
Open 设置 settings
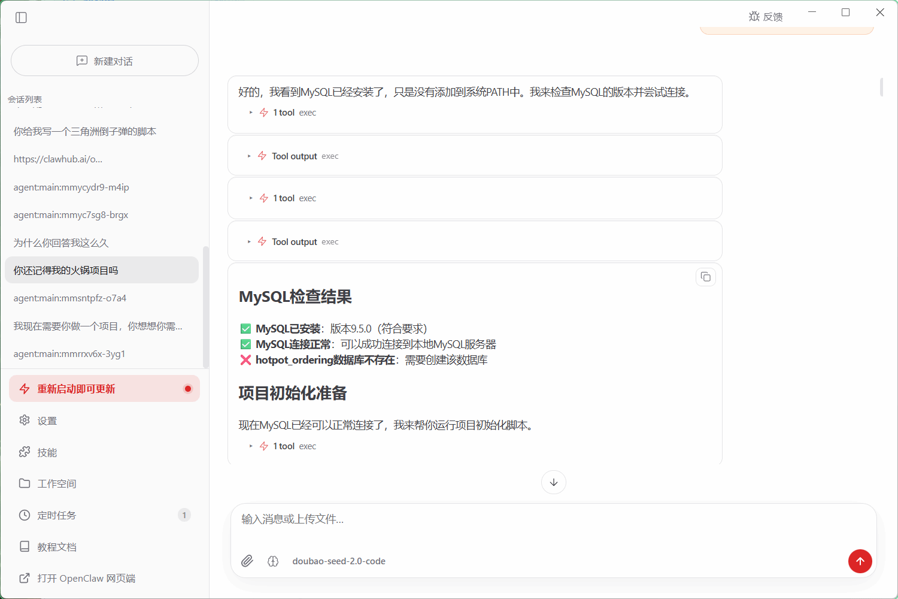tap(105, 420)
